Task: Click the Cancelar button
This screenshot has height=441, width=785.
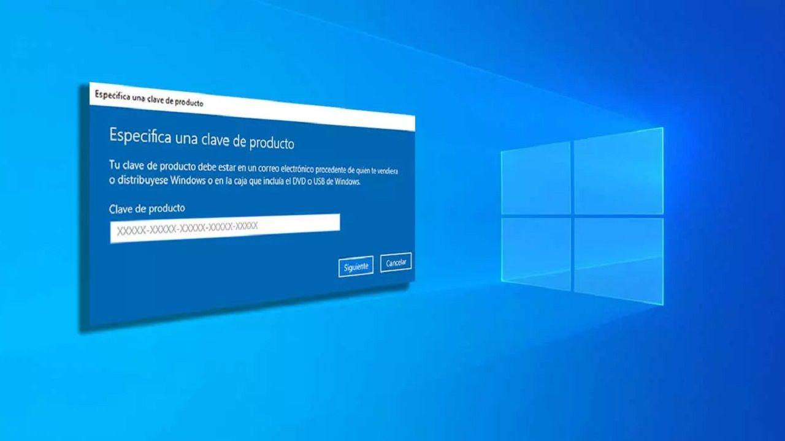Action: point(396,262)
